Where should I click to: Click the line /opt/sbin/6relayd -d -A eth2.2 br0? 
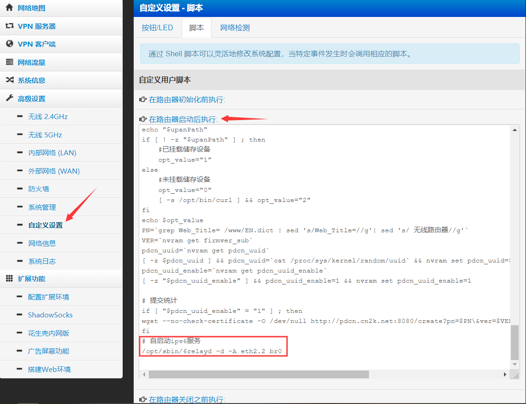(x=211, y=351)
